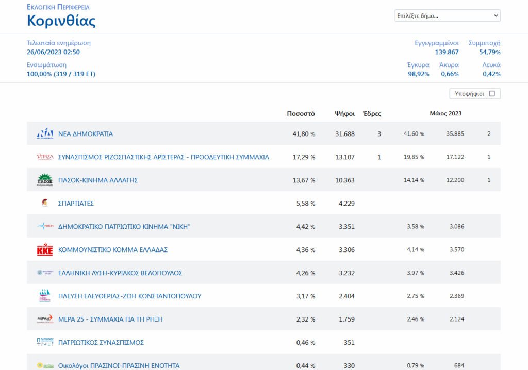The height and width of the screenshot is (370, 528).
Task: Click the Πατριωτικός Συνασπισμός logo
Action: pyautogui.click(x=45, y=342)
